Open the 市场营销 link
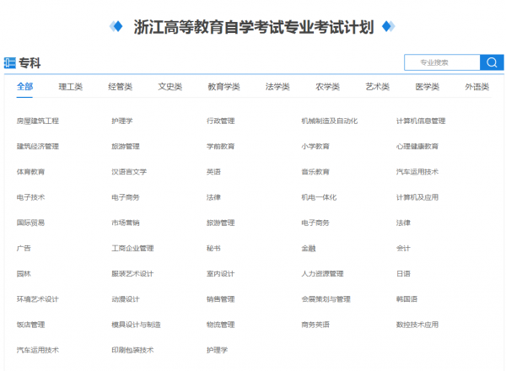The width and height of the screenshot is (506, 371). point(126,223)
